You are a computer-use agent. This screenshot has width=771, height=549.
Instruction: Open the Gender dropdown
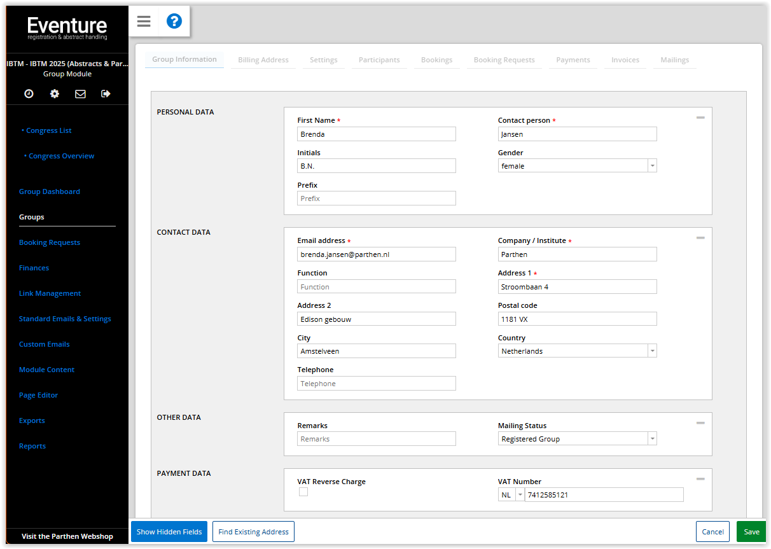[x=651, y=166]
